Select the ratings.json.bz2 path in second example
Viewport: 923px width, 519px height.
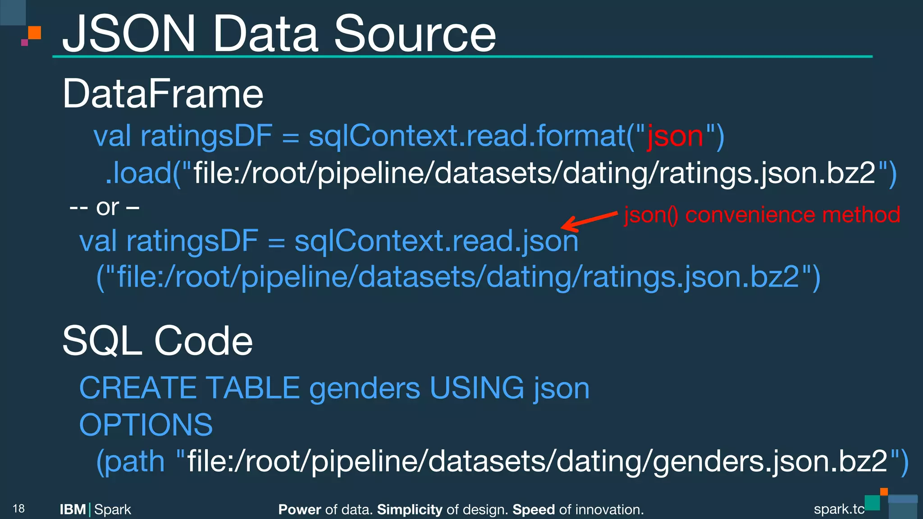click(458, 277)
